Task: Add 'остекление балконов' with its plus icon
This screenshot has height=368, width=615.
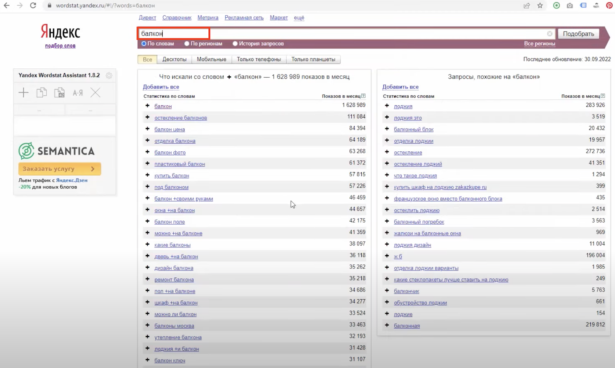Action: [x=147, y=117]
